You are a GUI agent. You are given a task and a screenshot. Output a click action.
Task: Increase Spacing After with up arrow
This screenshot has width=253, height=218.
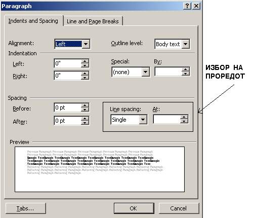pyautogui.click(x=85, y=119)
